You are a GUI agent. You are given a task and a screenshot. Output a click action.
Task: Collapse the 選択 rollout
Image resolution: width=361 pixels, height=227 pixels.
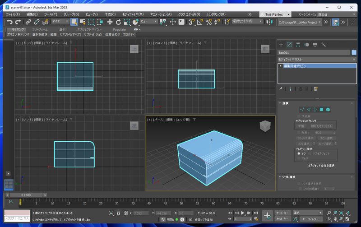coord(280,103)
